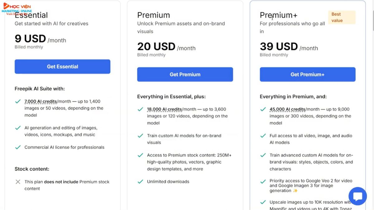374x210 pixels.
Task: Click the Get Essential button
Action: [x=62, y=67]
